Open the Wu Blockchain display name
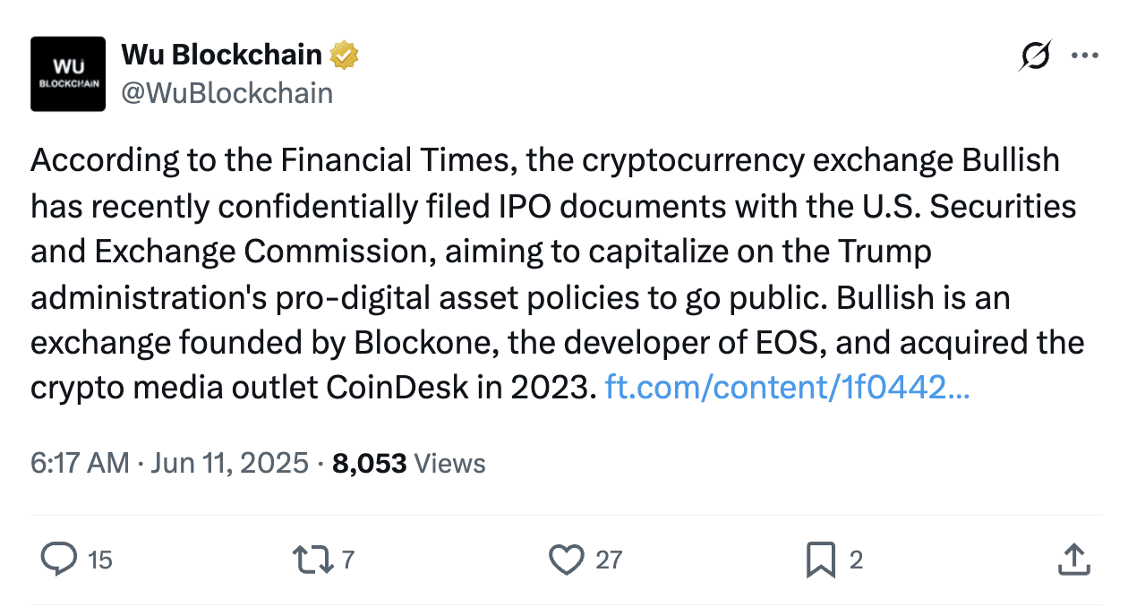Viewport: 1128px width, 607px height. 221,55
